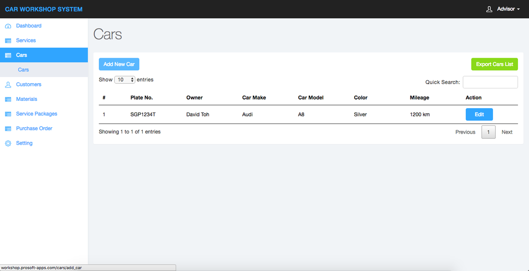529x271 pixels.
Task: Click the Purchase Order icon in sidebar
Action: pos(8,129)
